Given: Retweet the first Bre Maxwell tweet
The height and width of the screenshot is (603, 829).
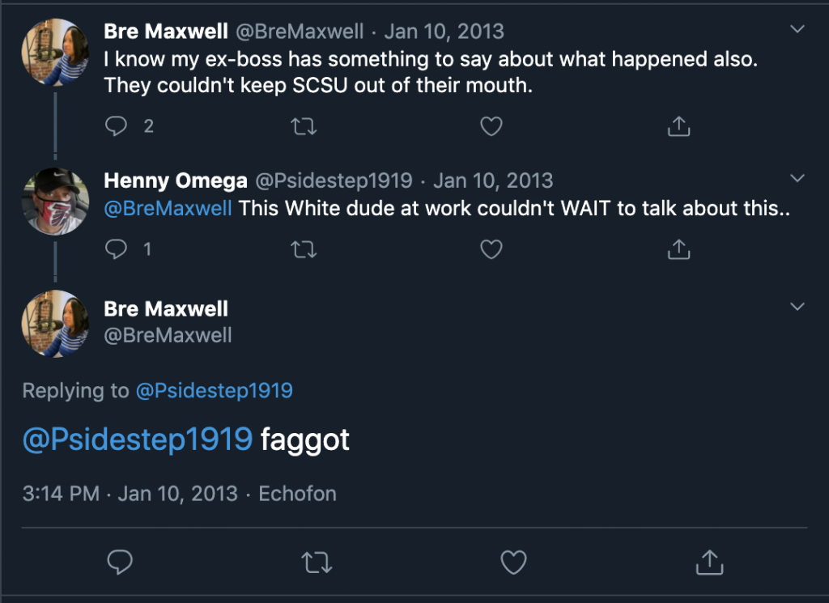Looking at the screenshot, I should (x=304, y=126).
